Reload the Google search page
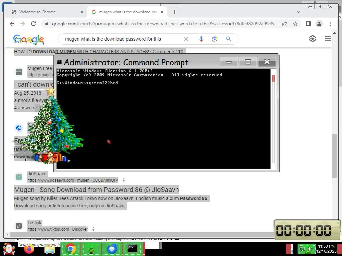Viewport: 342px width, 256px height. 33,24
